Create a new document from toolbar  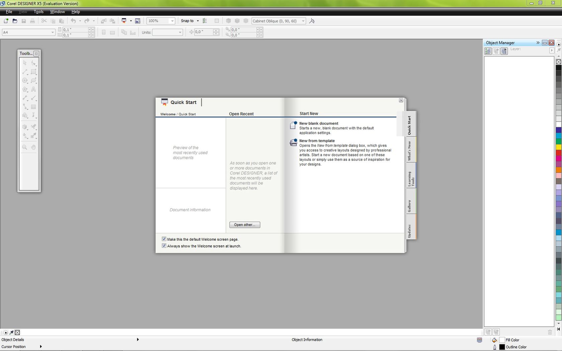(x=6, y=21)
